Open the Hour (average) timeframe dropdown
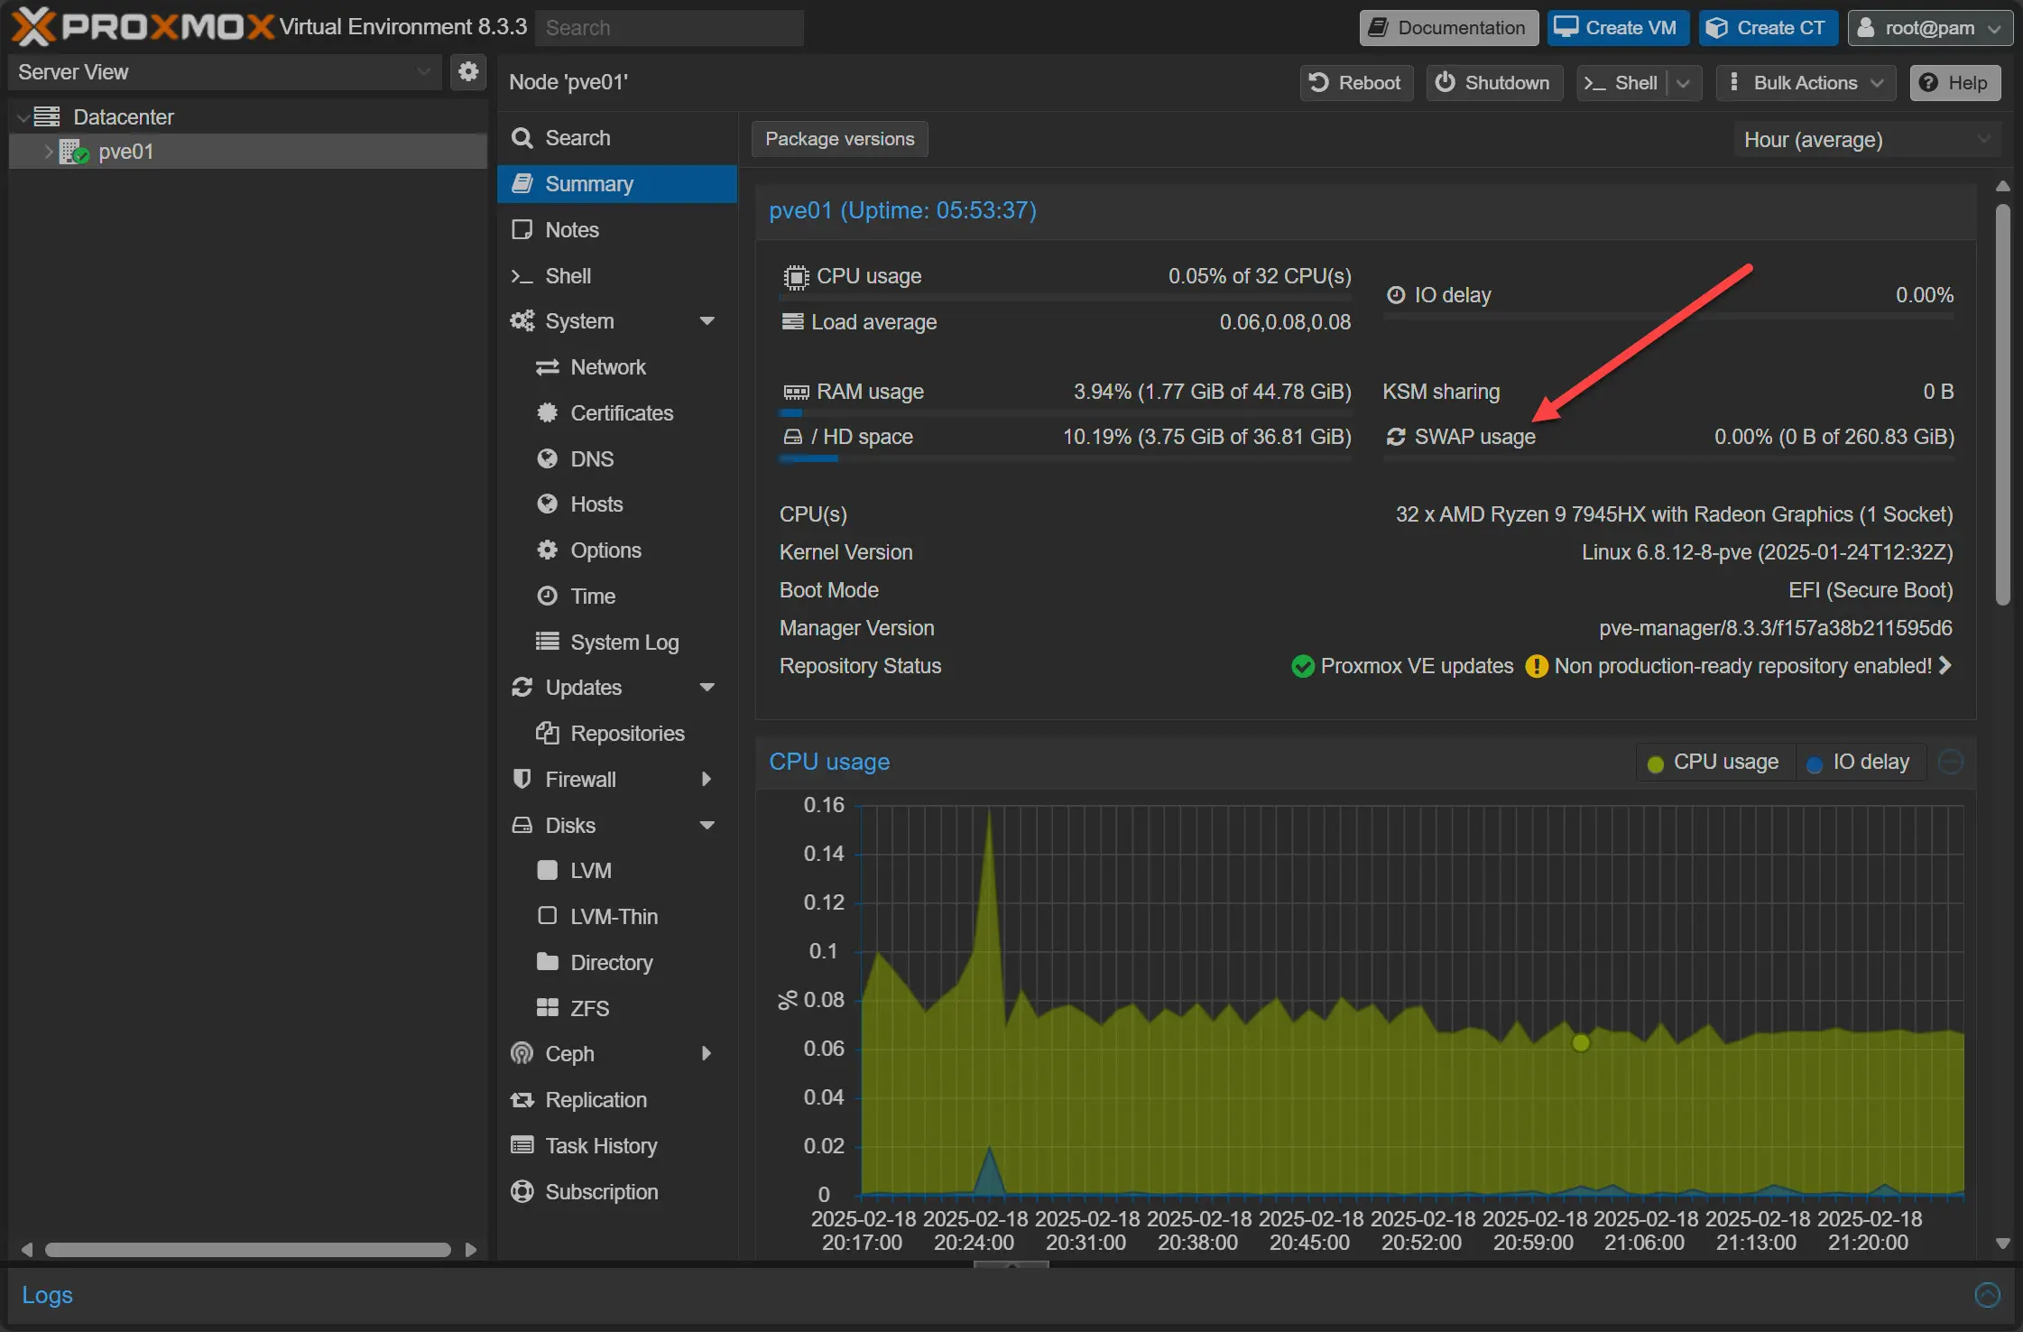2023x1332 pixels. click(x=1864, y=139)
